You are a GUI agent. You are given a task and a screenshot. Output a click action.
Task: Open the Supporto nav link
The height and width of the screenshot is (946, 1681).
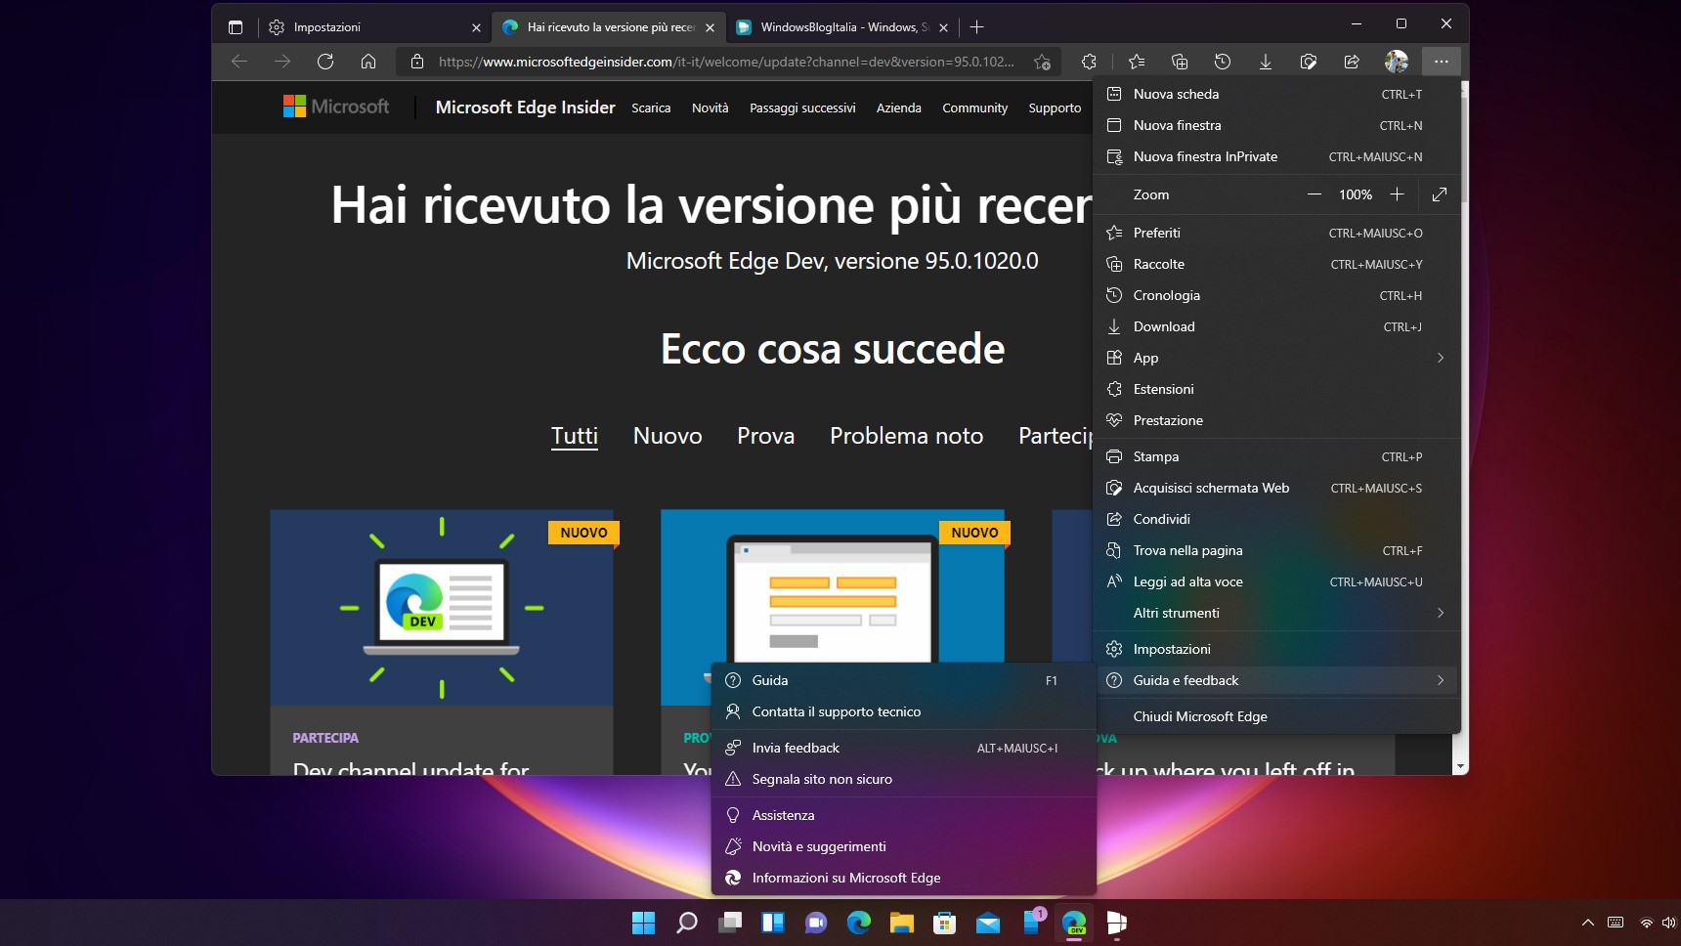point(1055,107)
